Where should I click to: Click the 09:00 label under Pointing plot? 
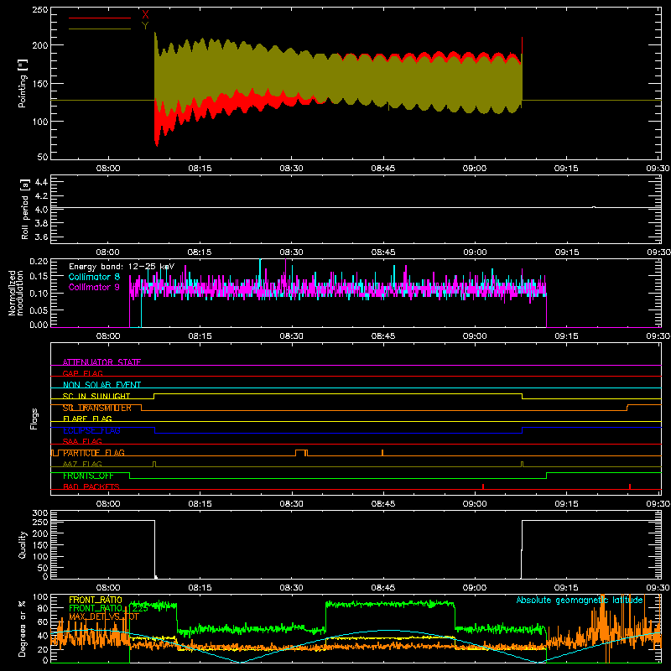pos(475,169)
